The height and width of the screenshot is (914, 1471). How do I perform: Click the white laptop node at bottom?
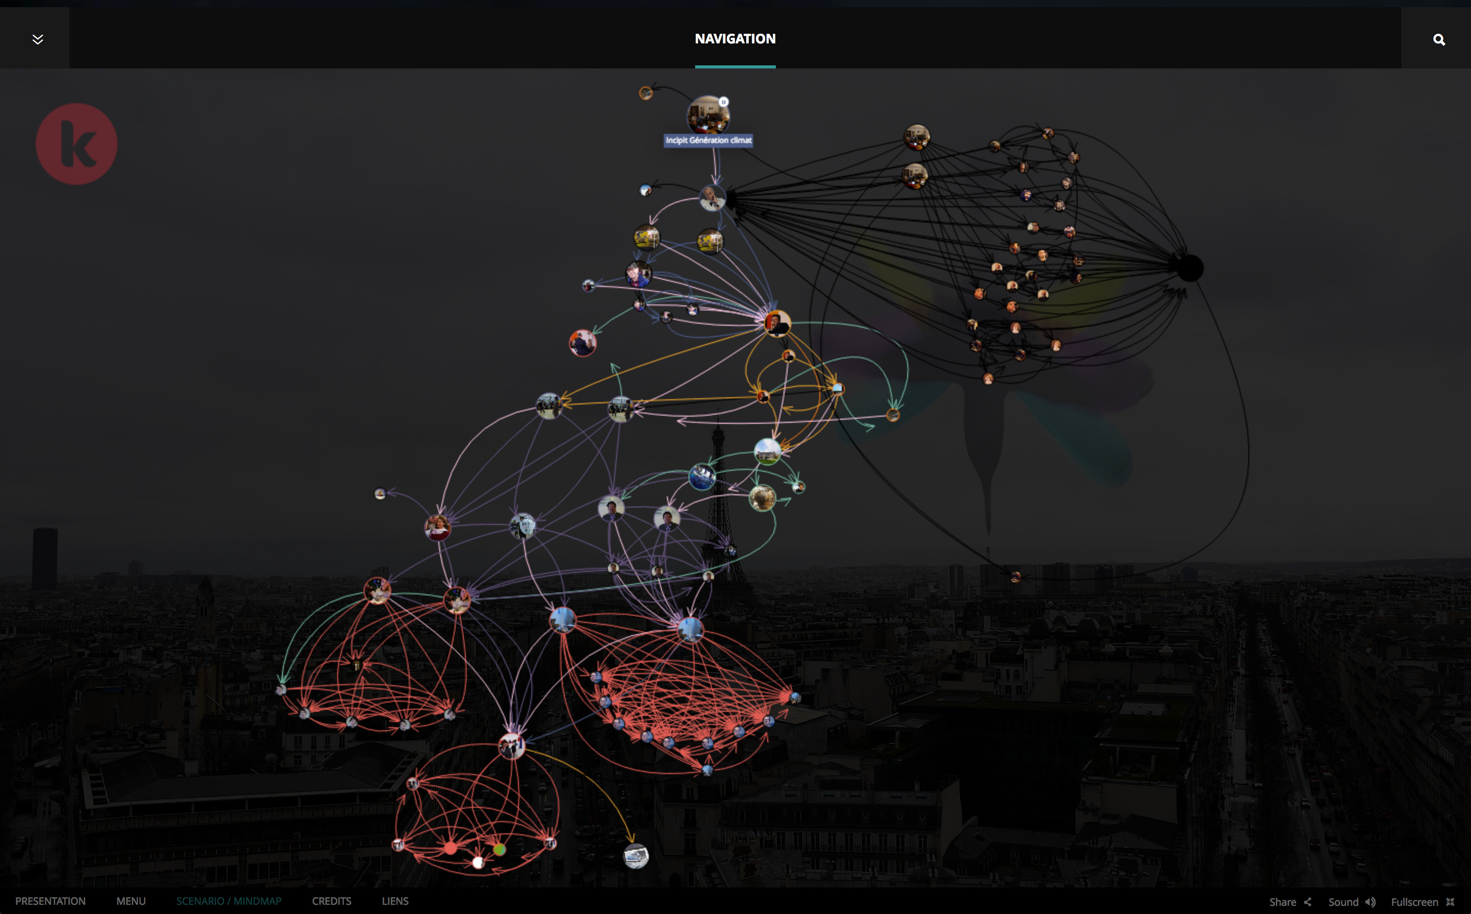635,856
